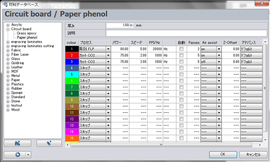The width and height of the screenshot is (270, 162).
Task: Click the black colour 1 swatch
Action: [x=72, y=49]
